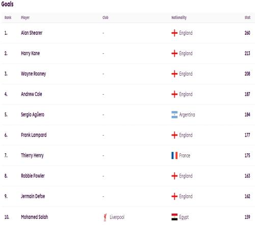Select Thierry Henry in the goals table
Image resolution: width=255 pixels, height=225 pixels.
coord(32,155)
